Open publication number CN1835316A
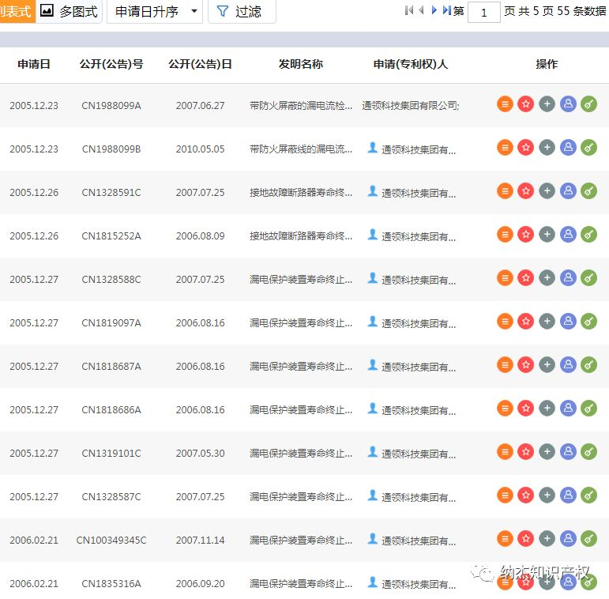609x599 pixels. [111, 584]
